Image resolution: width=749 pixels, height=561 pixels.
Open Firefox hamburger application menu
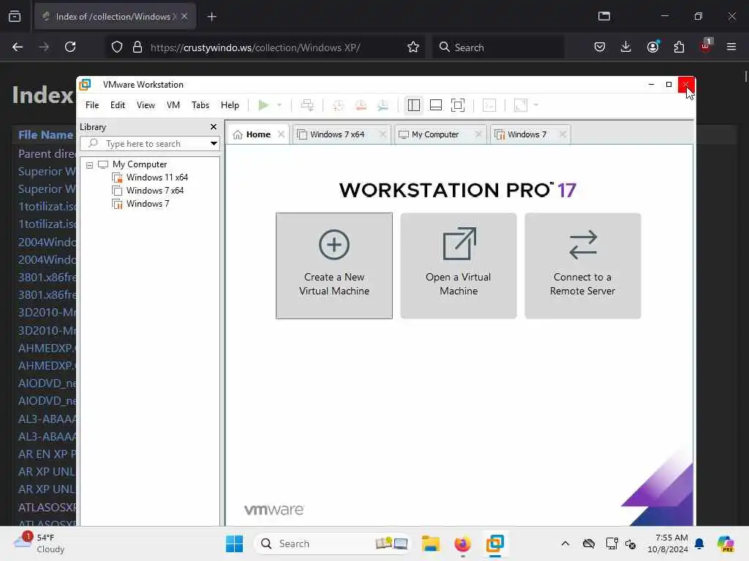coord(731,47)
